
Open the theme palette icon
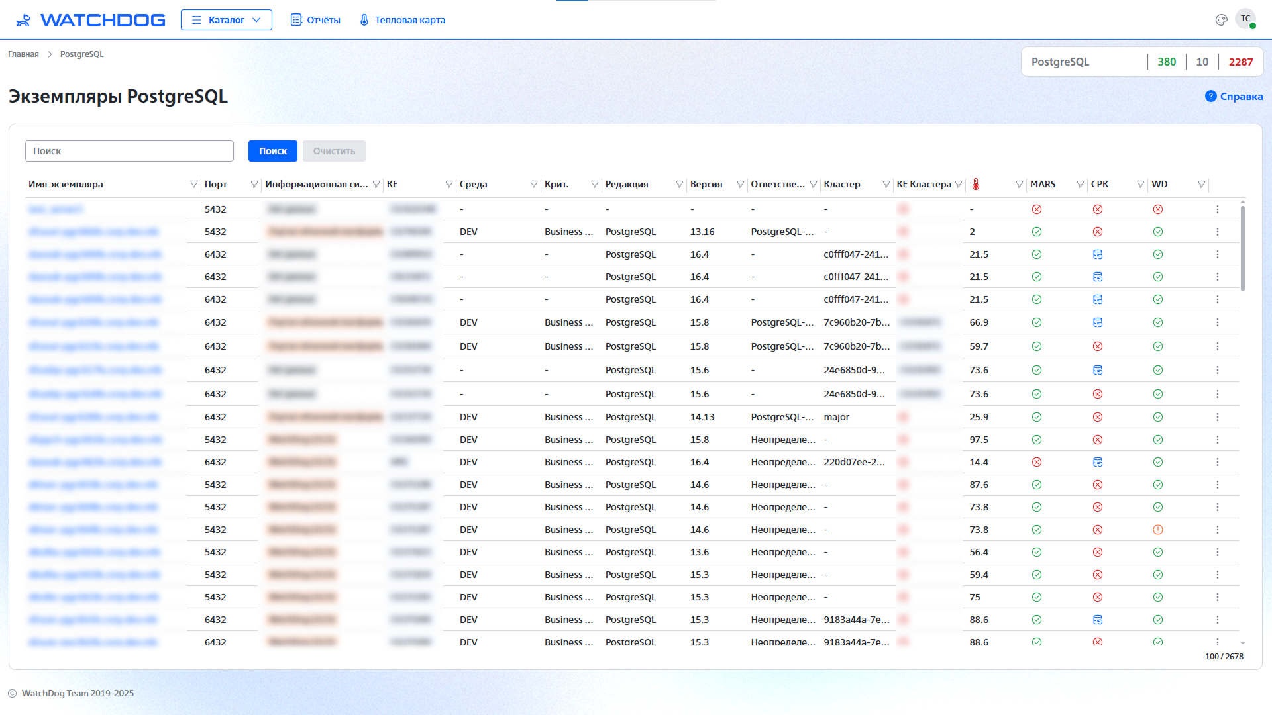[1221, 20]
